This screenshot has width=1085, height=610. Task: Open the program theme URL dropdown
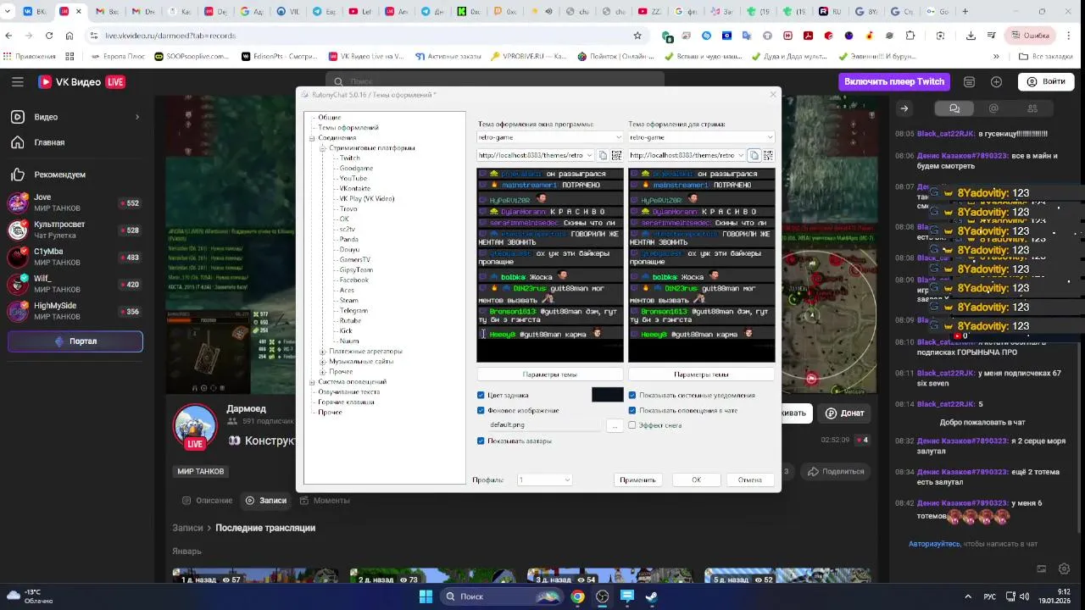pyautogui.click(x=588, y=155)
